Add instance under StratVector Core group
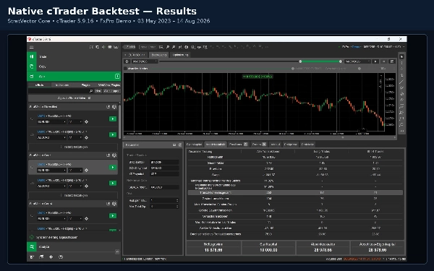 tap(74, 195)
